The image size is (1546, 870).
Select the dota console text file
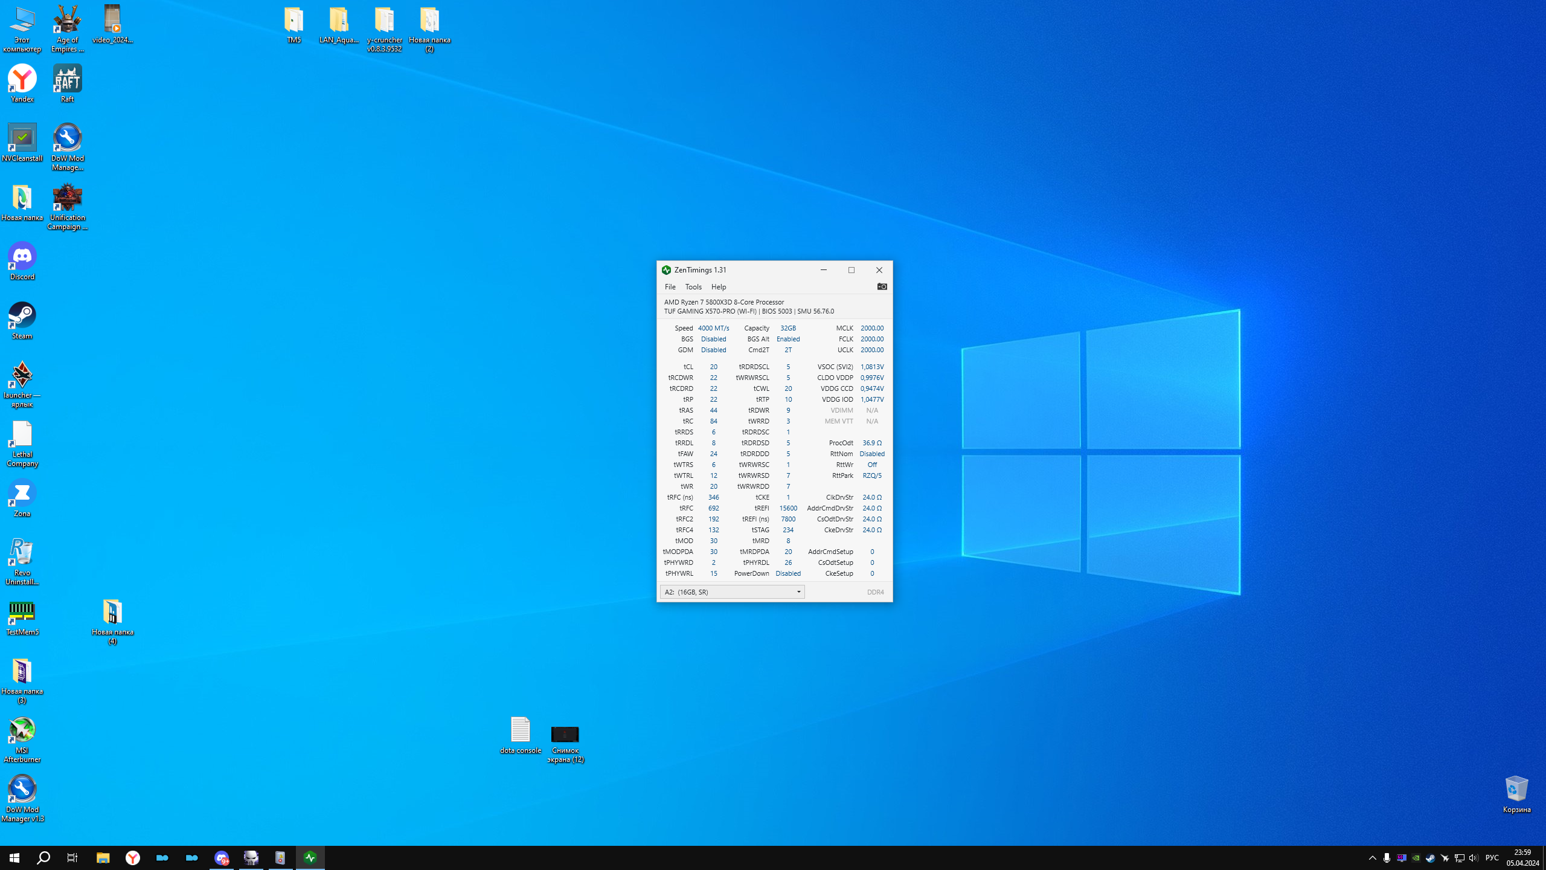point(520,730)
